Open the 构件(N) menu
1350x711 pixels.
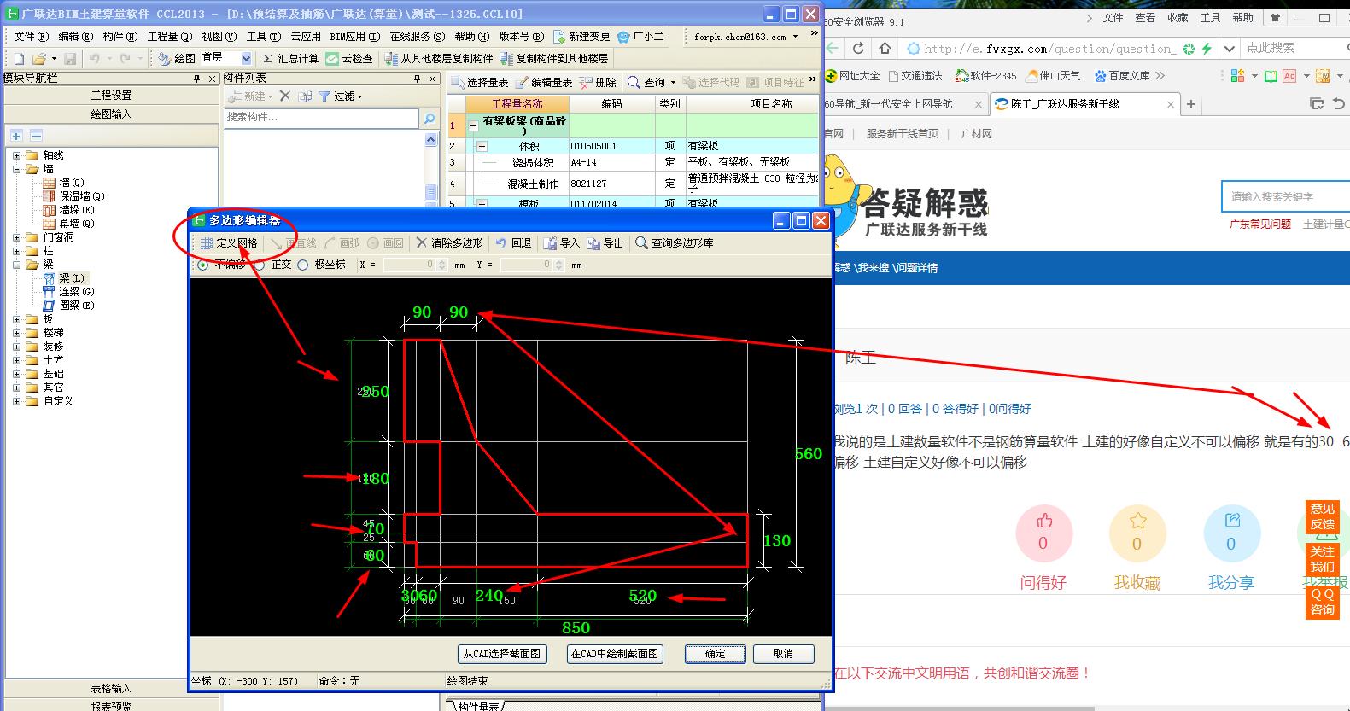point(120,37)
